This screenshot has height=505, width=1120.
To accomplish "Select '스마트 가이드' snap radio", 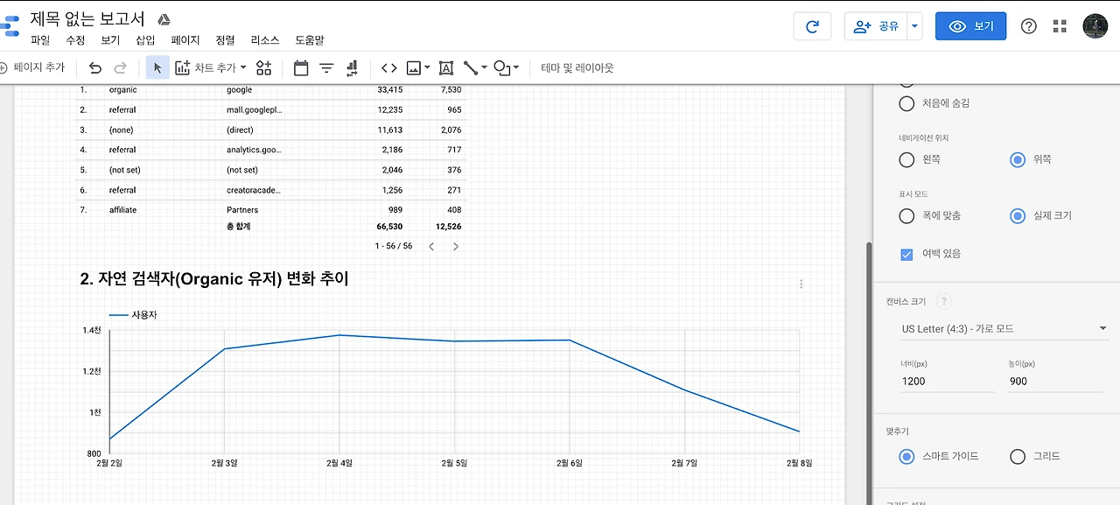I will click(906, 456).
